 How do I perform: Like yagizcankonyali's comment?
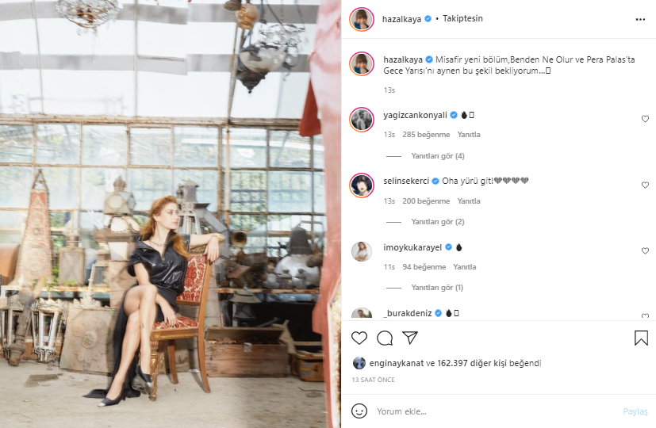pos(645,119)
